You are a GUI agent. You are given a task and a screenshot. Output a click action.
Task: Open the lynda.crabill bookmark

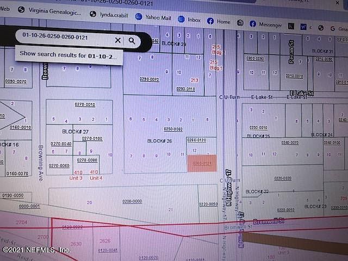[x=114, y=15]
